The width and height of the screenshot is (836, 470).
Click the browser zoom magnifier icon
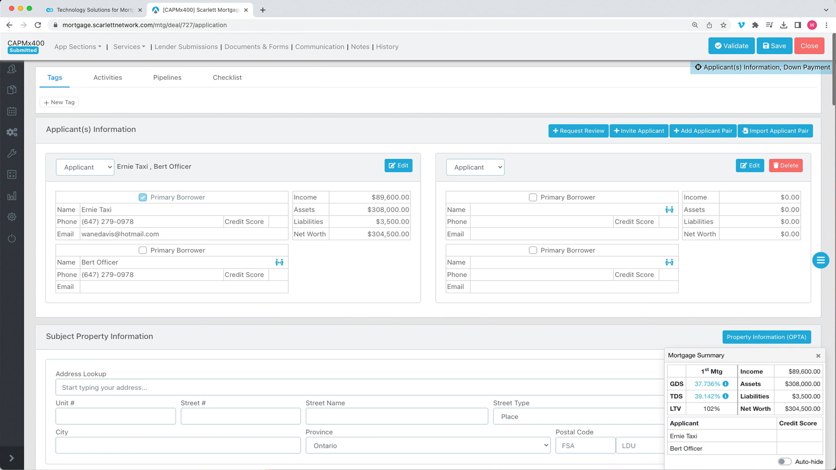pyautogui.click(x=695, y=25)
